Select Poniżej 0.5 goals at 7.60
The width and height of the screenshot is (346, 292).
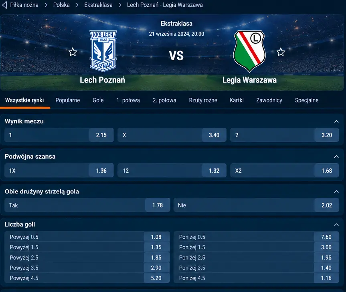click(x=257, y=237)
